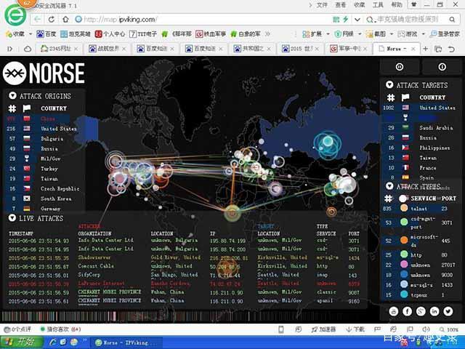465x349 pixels.
Task: Open the 收藏 bookmarks dropdown arrow
Action: 31,34
